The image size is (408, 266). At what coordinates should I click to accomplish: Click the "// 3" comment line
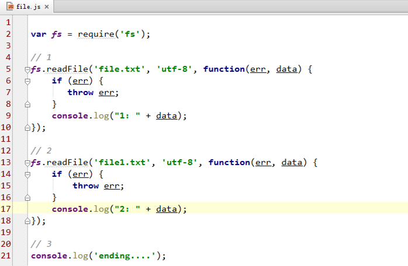(41, 244)
